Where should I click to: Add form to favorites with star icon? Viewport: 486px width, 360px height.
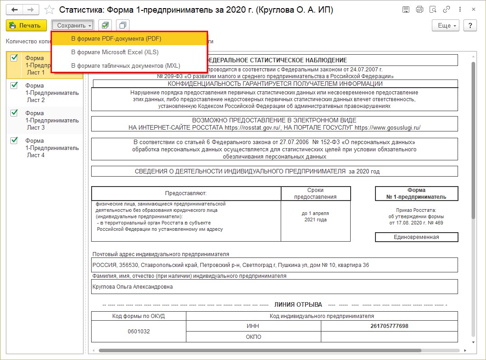(x=49, y=10)
